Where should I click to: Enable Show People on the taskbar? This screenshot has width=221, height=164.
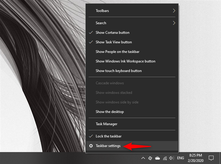tap(117, 52)
